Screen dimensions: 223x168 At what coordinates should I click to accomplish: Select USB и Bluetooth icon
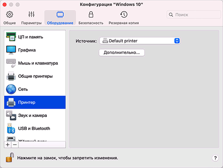coord(11,128)
